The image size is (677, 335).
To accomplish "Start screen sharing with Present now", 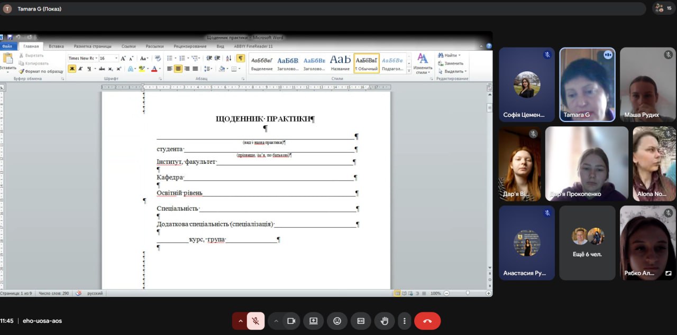I will pyautogui.click(x=313, y=321).
